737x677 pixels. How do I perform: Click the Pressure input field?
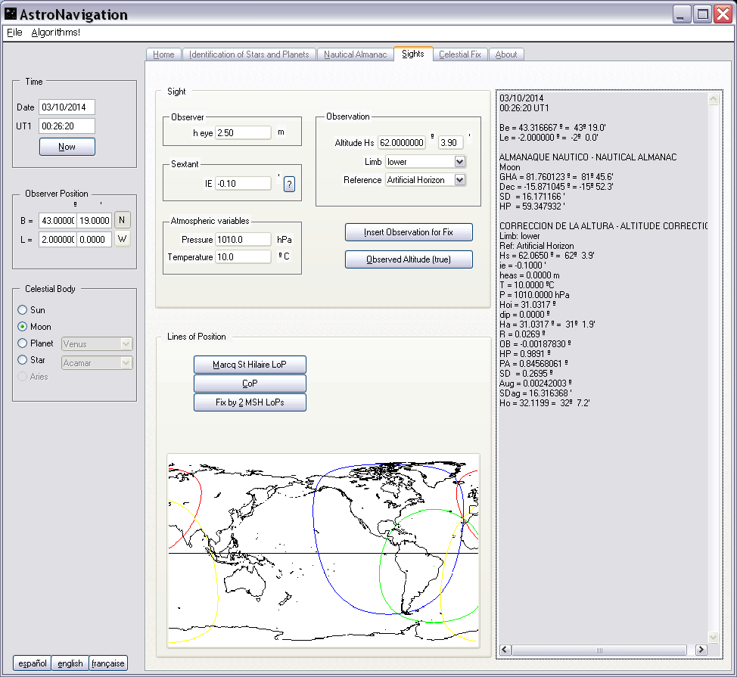(243, 239)
